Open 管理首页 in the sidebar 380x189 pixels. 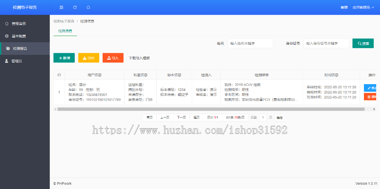coord(25,24)
